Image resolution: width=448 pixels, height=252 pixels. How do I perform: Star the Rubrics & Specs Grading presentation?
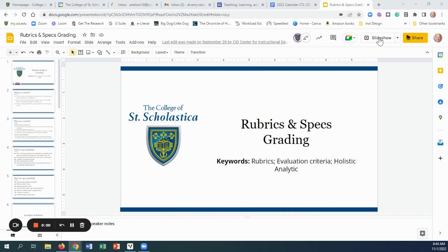84,35
